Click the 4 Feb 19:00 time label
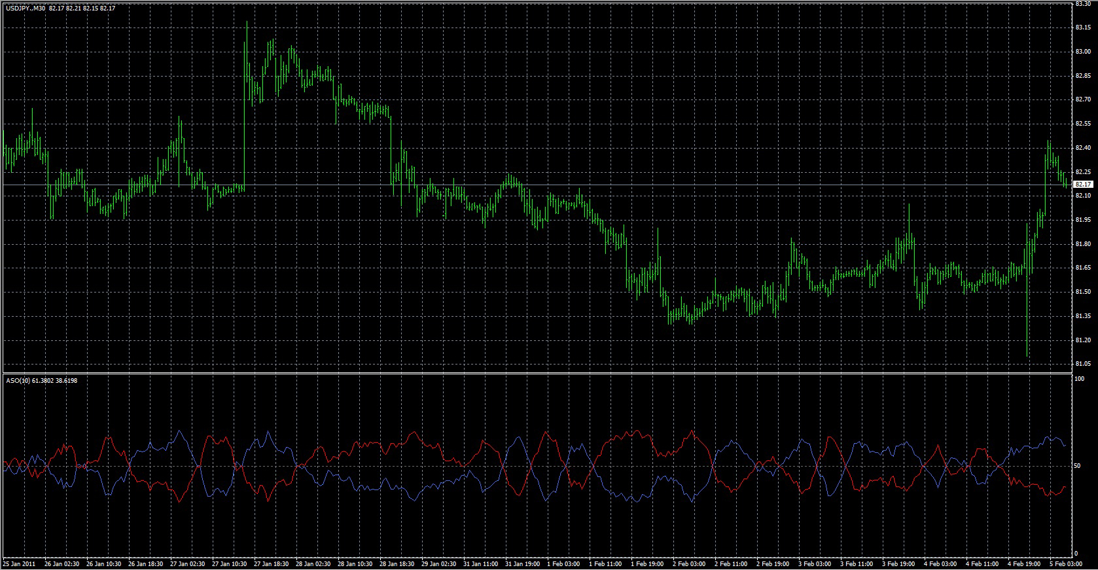 click(x=1024, y=563)
